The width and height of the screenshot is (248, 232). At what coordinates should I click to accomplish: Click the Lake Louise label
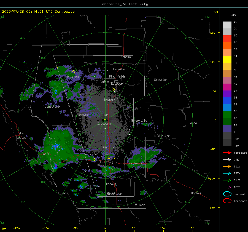[21, 135]
